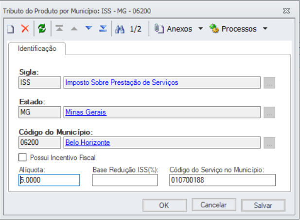Click the Base Redução ISS(%) field
Image resolution: width=300 pixels, height=220 pixels.
tap(125, 180)
